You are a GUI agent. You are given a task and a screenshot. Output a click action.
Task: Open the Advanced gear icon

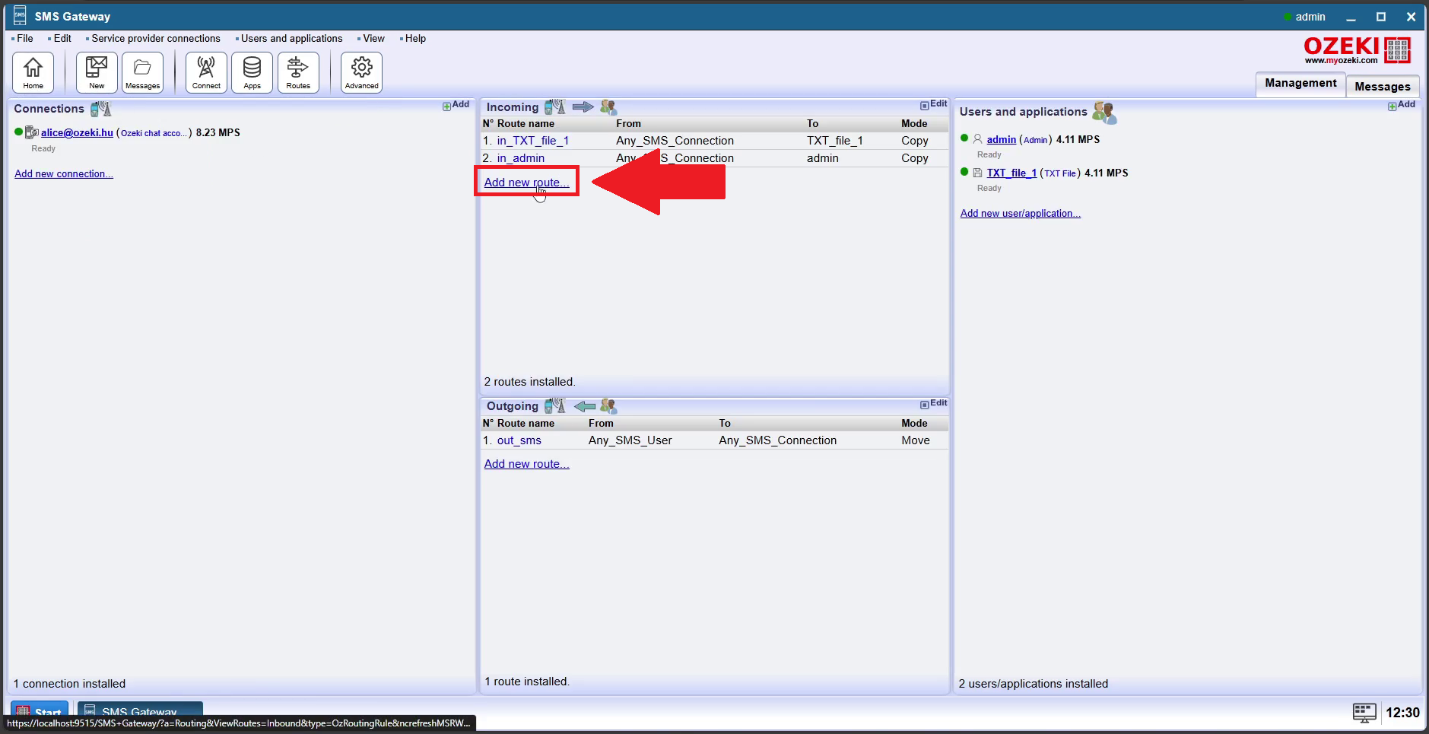[x=361, y=72]
